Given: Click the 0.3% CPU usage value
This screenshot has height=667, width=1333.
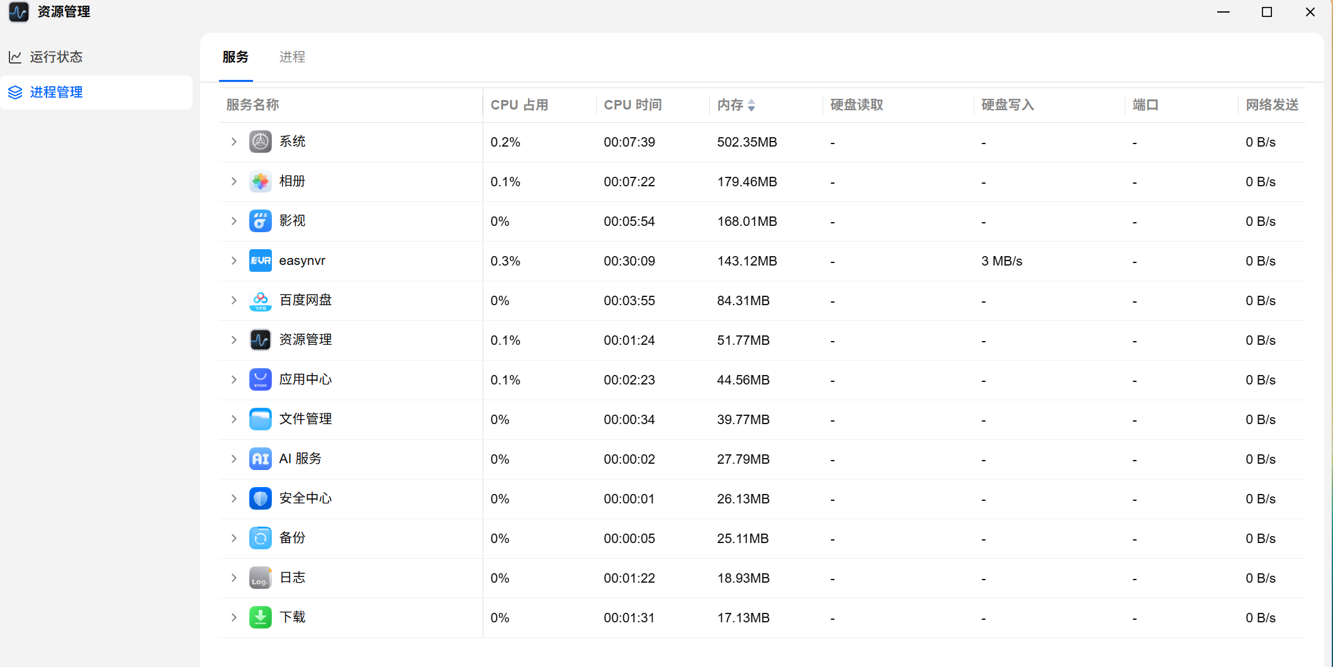Looking at the screenshot, I should (x=505, y=261).
